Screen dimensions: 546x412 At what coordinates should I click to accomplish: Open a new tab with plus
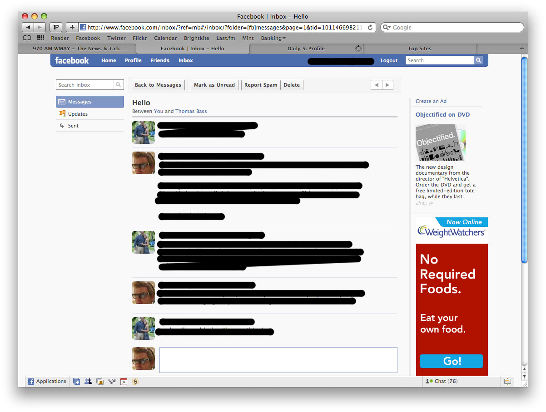(521, 49)
